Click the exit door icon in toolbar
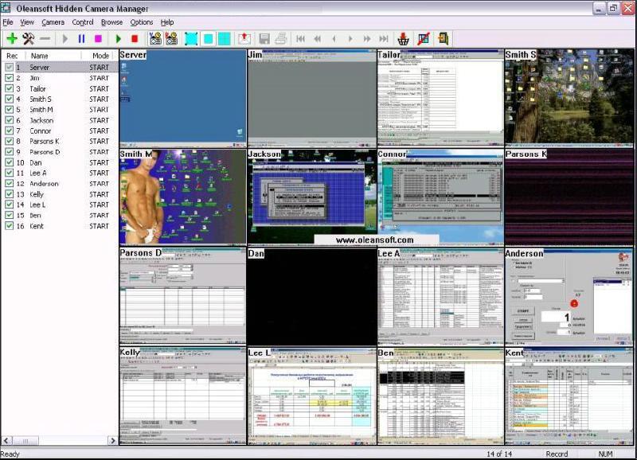The width and height of the screenshot is (637, 460). [x=443, y=38]
